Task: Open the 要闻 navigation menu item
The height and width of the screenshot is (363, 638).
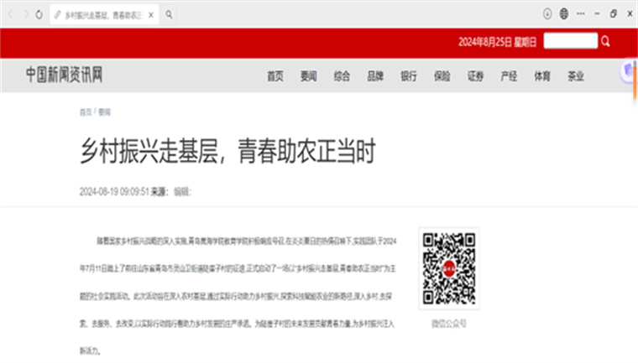Action: (309, 76)
